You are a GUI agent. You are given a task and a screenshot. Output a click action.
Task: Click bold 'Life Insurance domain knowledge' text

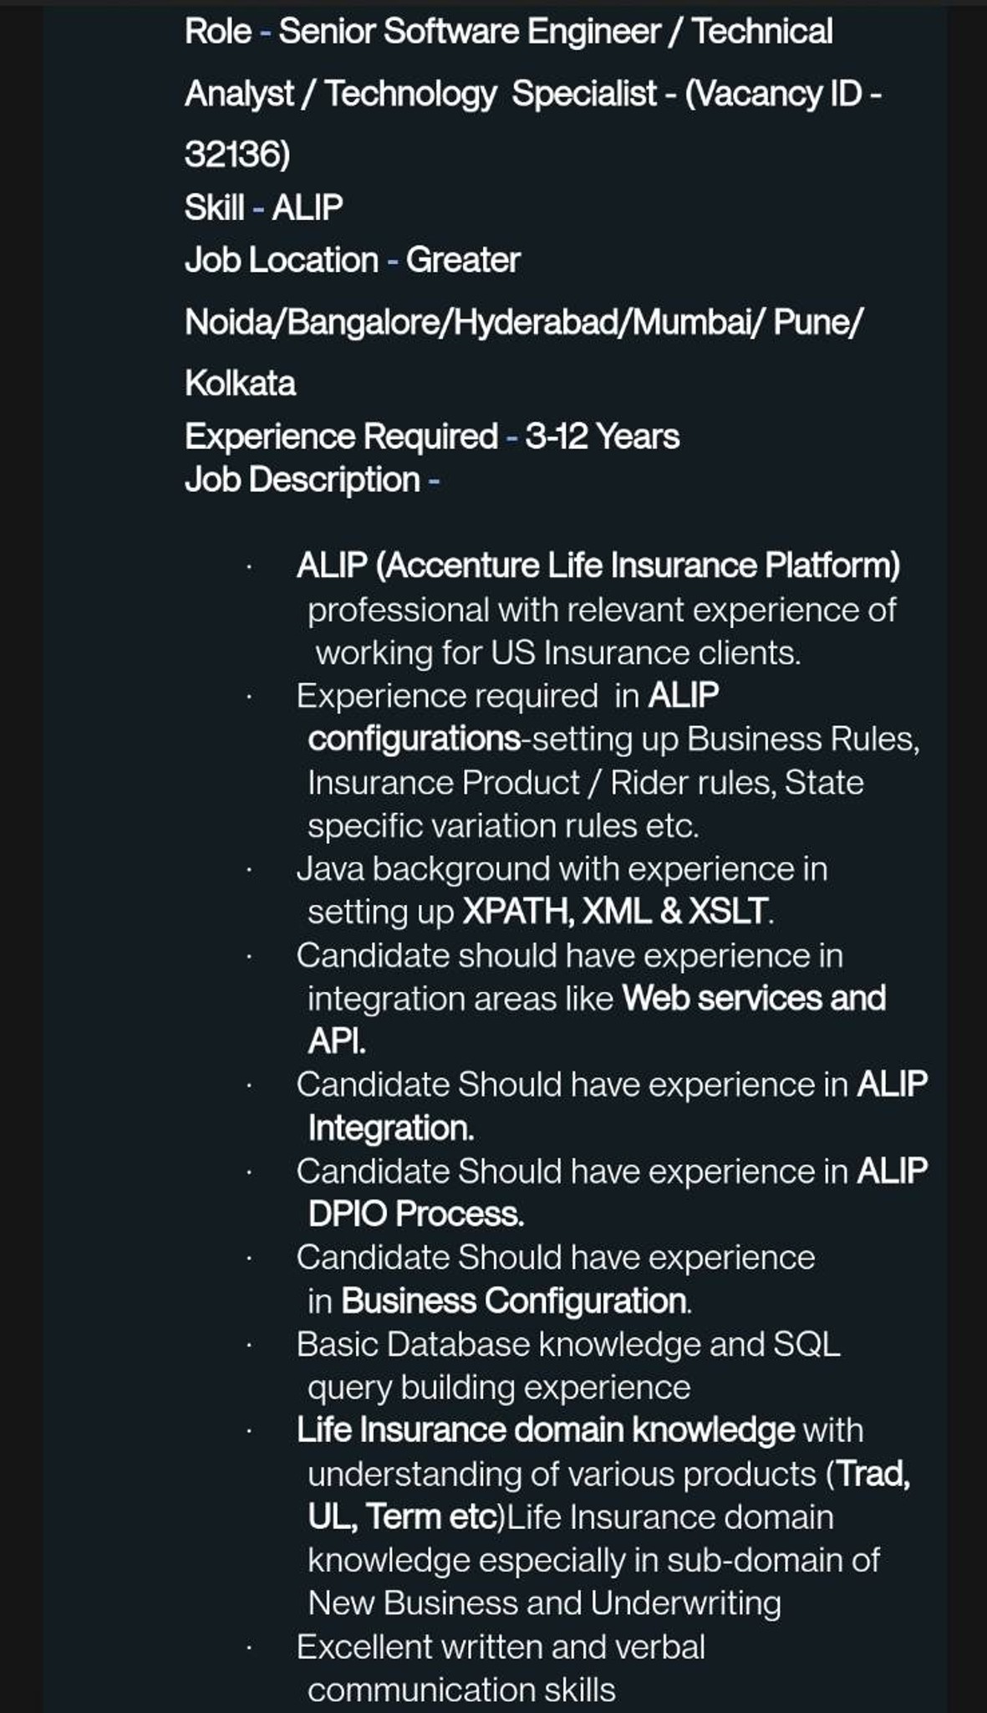(x=546, y=1430)
